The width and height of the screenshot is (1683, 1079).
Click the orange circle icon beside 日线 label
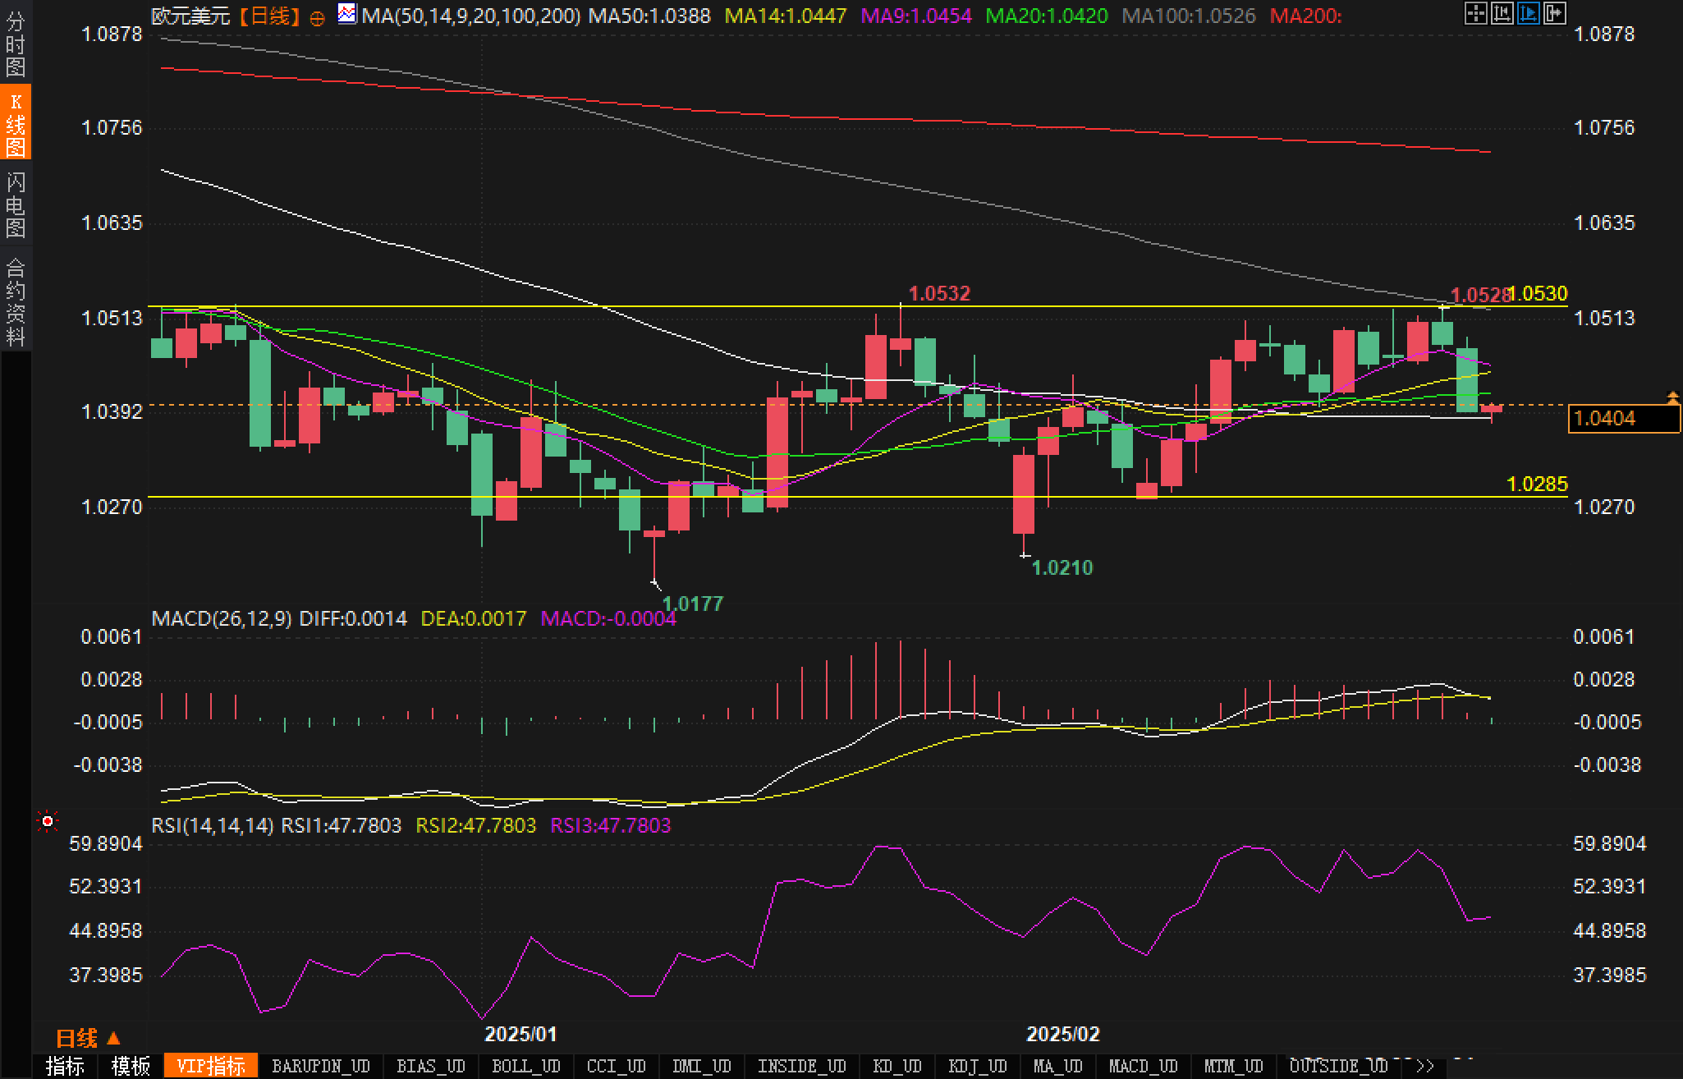318,17
